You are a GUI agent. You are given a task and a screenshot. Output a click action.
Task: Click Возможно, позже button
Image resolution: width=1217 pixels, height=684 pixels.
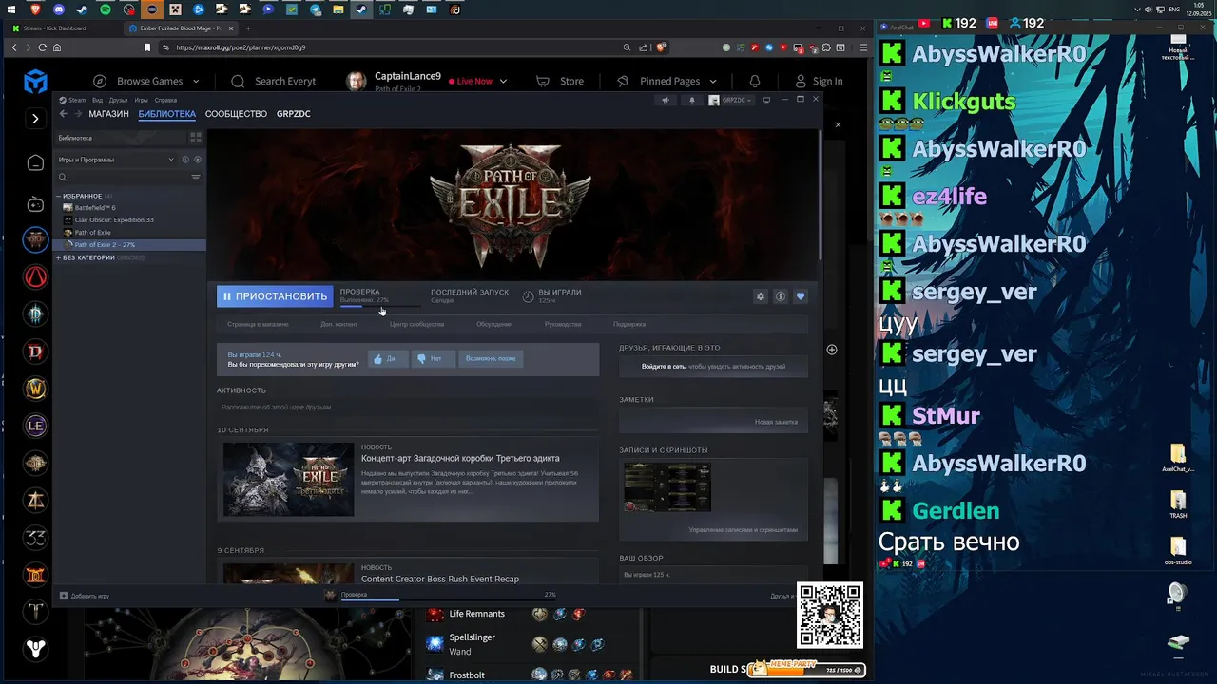point(491,359)
